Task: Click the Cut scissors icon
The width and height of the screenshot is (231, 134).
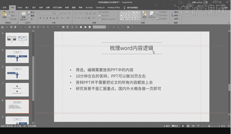Action: coord(10,12)
